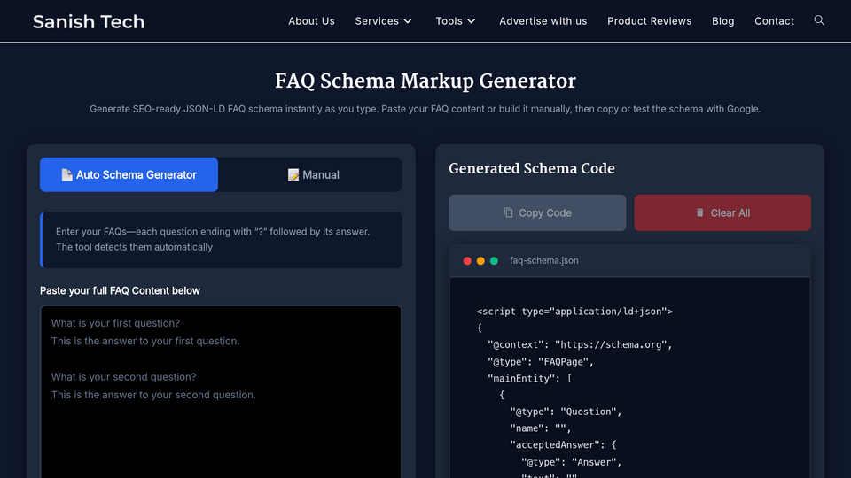Viewport: 851px width, 478px height.
Task: Click the "acceptedAnswer" code line
Action: click(x=563, y=445)
